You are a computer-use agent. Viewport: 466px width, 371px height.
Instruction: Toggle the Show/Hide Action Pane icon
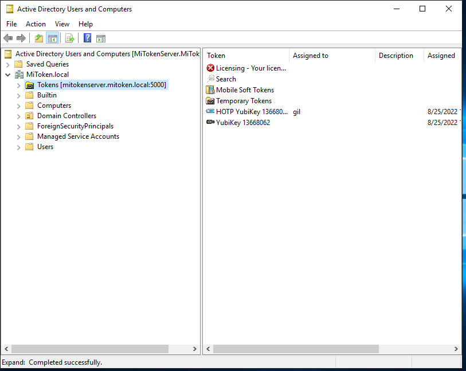(101, 38)
